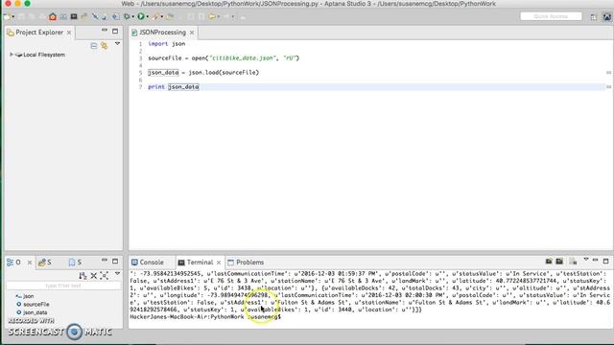Expand the Local Filesystem node
This screenshot has width=614, height=345.
click(12, 55)
